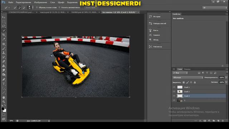Filter layers by shape layers icon
The height and width of the screenshot is (129, 229).
tap(211, 73)
